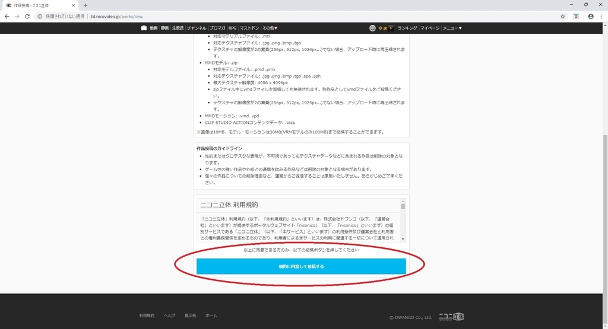This screenshot has height=329, width=608.
Task: Open a new tab with the plus icon
Action: coord(85,5)
